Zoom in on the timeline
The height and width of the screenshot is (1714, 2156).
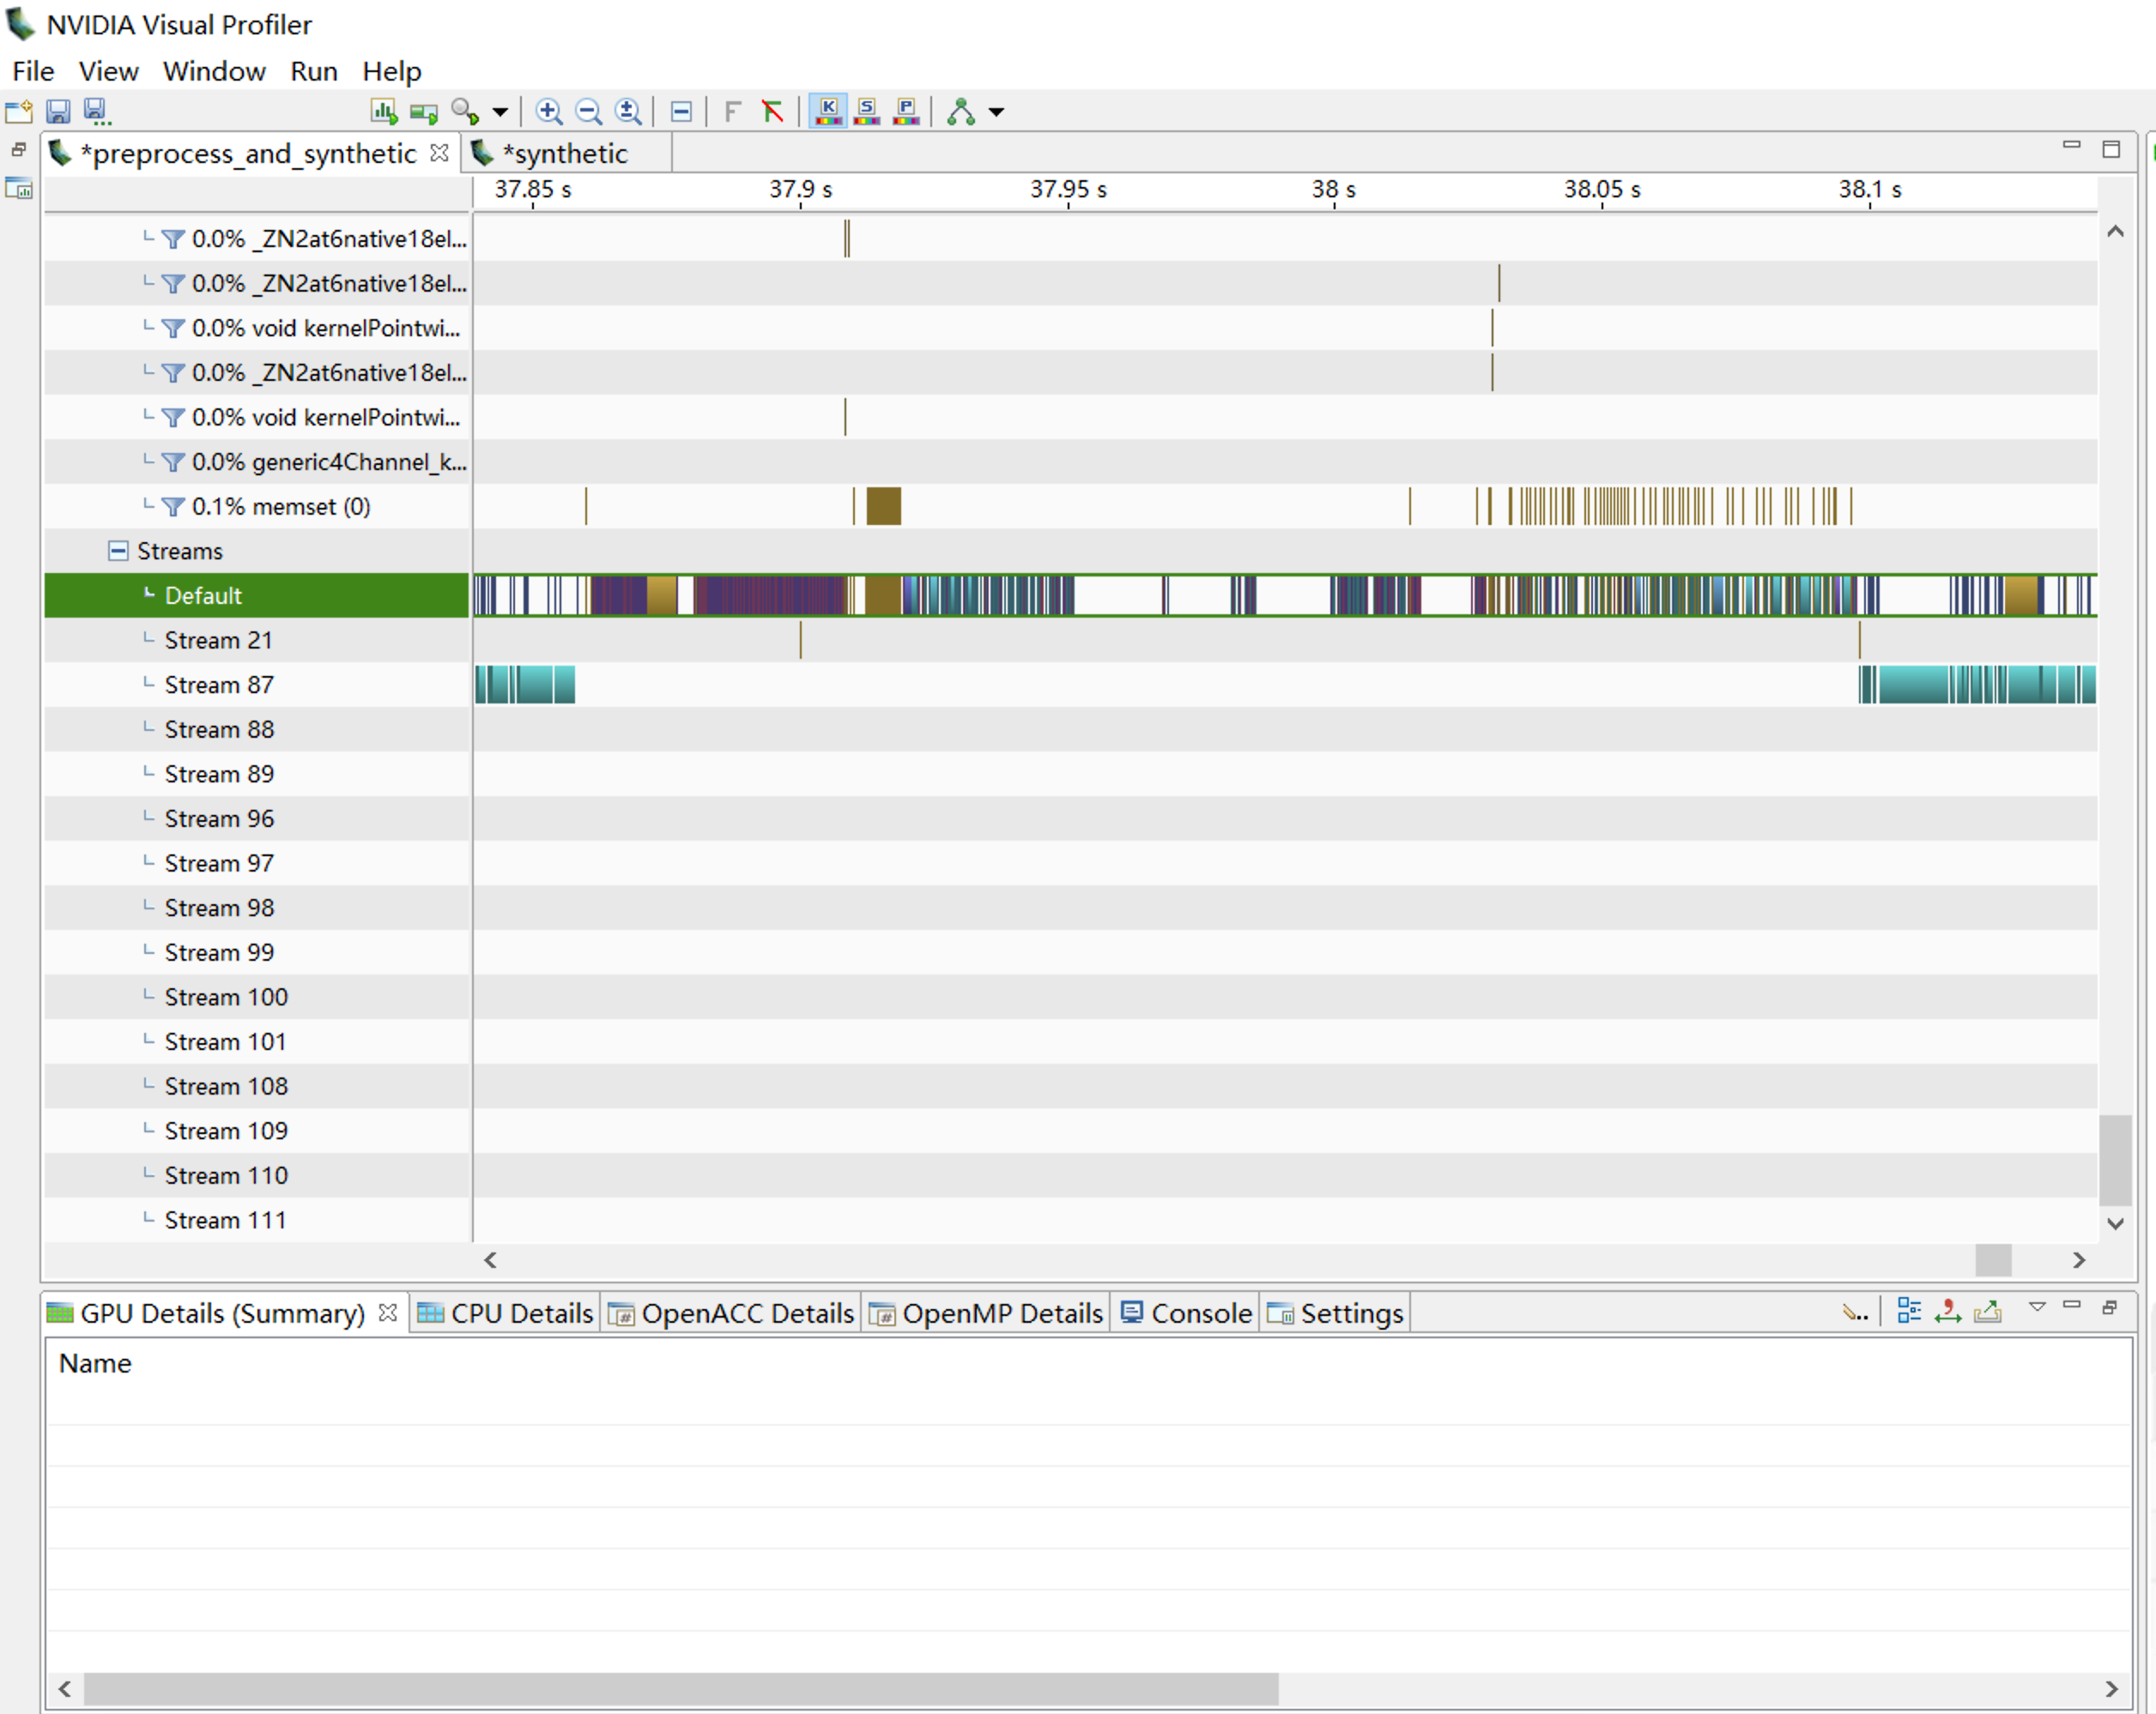coord(548,111)
